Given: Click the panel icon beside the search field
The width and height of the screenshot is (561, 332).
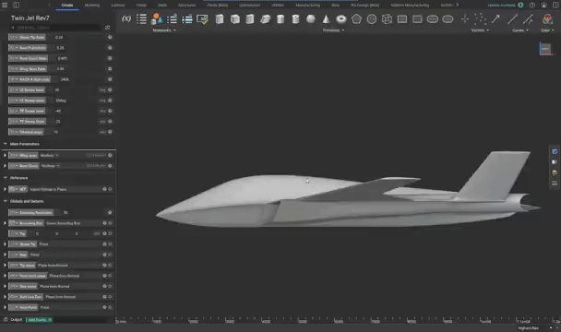Looking at the screenshot, I should (x=107, y=27).
